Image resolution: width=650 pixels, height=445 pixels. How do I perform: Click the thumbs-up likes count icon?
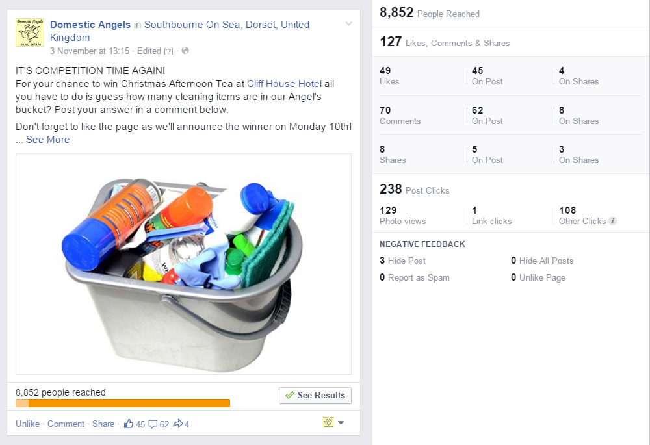tap(129, 424)
